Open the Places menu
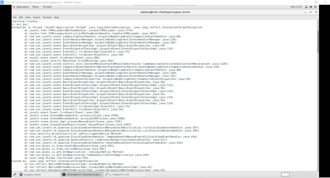330x178 pixels. [35, 7]
